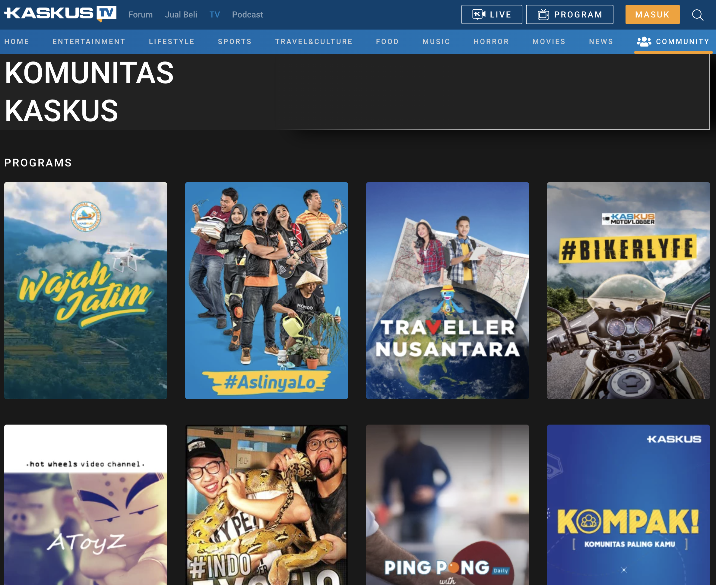Go to the SPORTS category
Image resolution: width=716 pixels, height=585 pixels.
[x=235, y=41]
